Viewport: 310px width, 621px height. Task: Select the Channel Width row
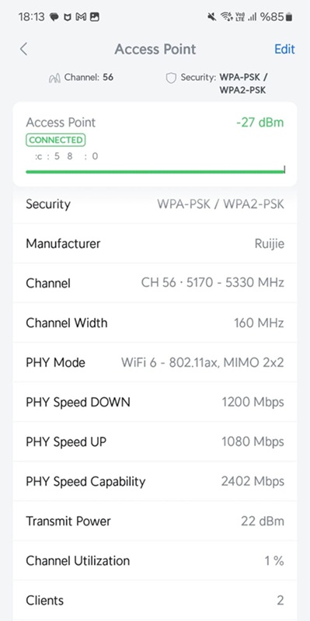(155, 323)
